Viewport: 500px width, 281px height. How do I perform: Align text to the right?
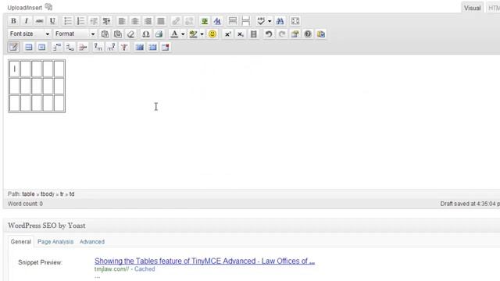click(148, 21)
